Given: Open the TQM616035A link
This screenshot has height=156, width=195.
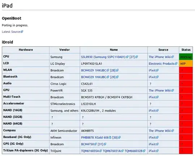Looking at the screenshot, I should (x=91, y=151).
